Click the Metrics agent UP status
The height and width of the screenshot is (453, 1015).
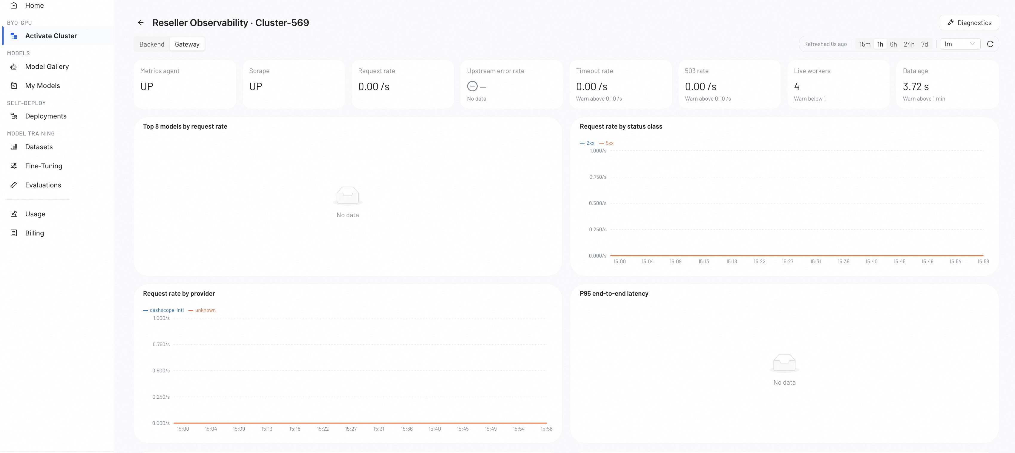[147, 87]
